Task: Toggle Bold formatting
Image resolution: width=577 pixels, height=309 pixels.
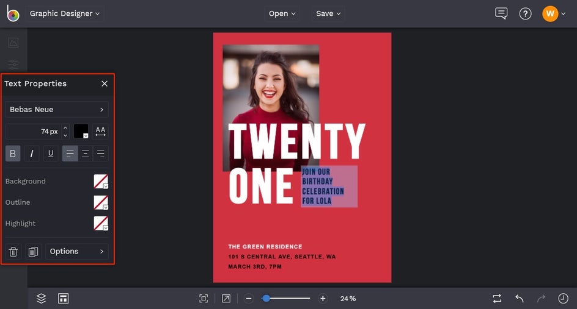Action: point(13,154)
